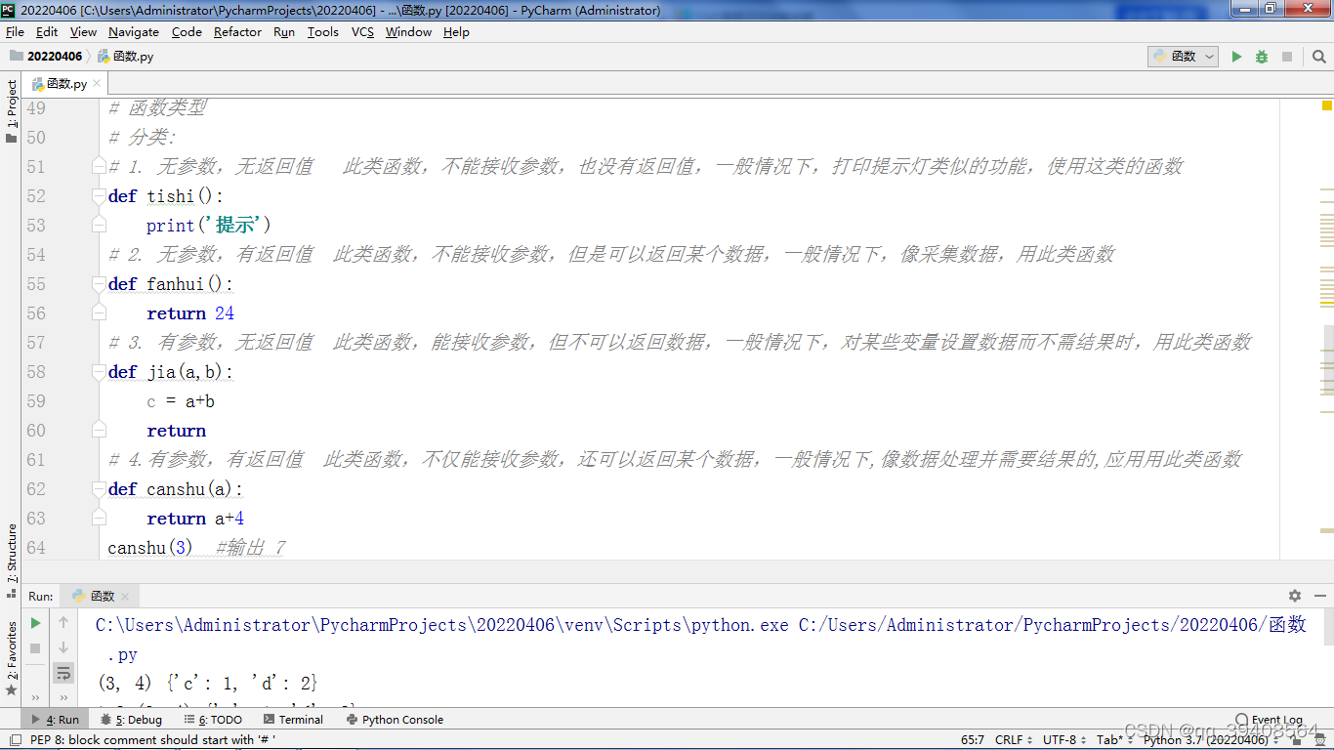The width and height of the screenshot is (1334, 750).
Task: Open the Navigate menu
Action: (x=134, y=32)
